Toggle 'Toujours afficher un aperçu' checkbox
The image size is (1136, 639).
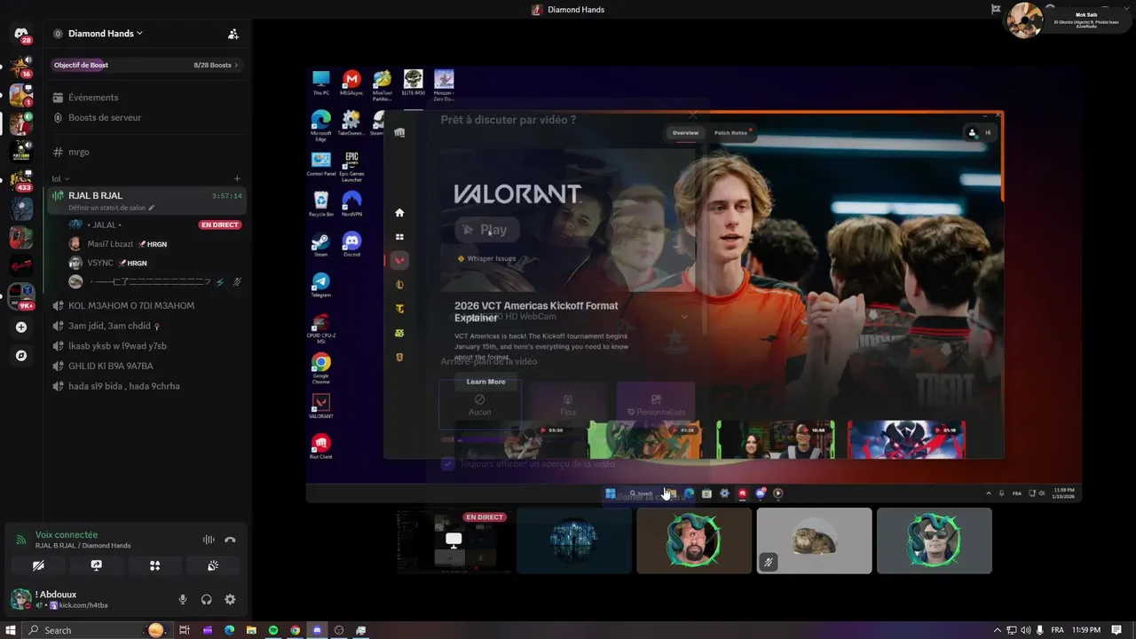click(447, 464)
